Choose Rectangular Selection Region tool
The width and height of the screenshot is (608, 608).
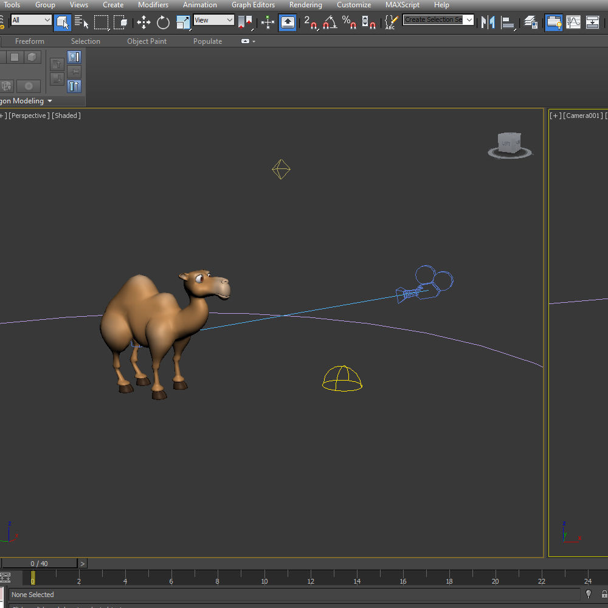(x=101, y=22)
